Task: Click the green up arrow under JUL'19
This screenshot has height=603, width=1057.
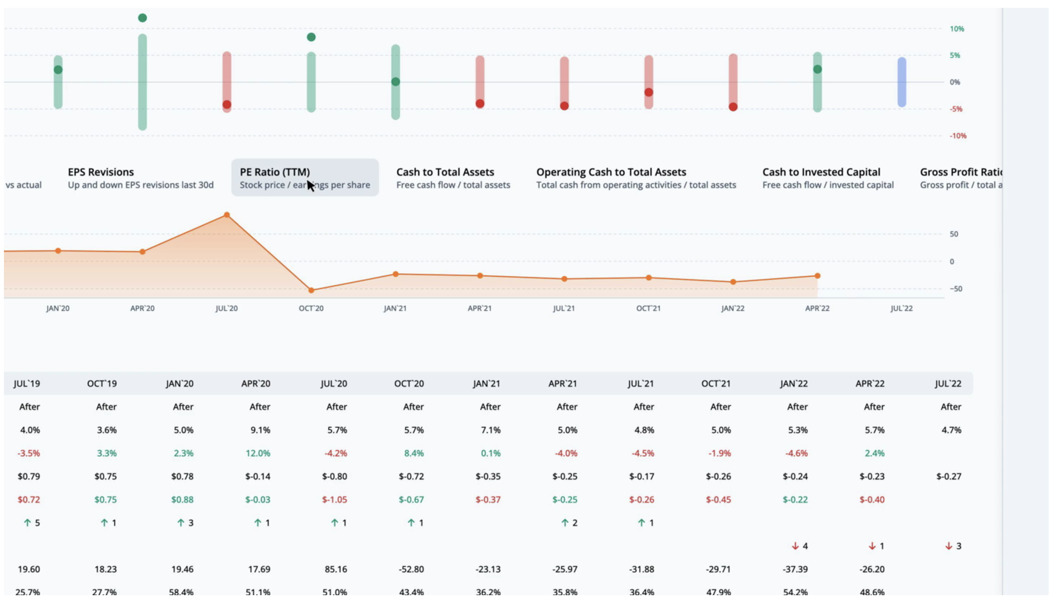Action: (27, 523)
